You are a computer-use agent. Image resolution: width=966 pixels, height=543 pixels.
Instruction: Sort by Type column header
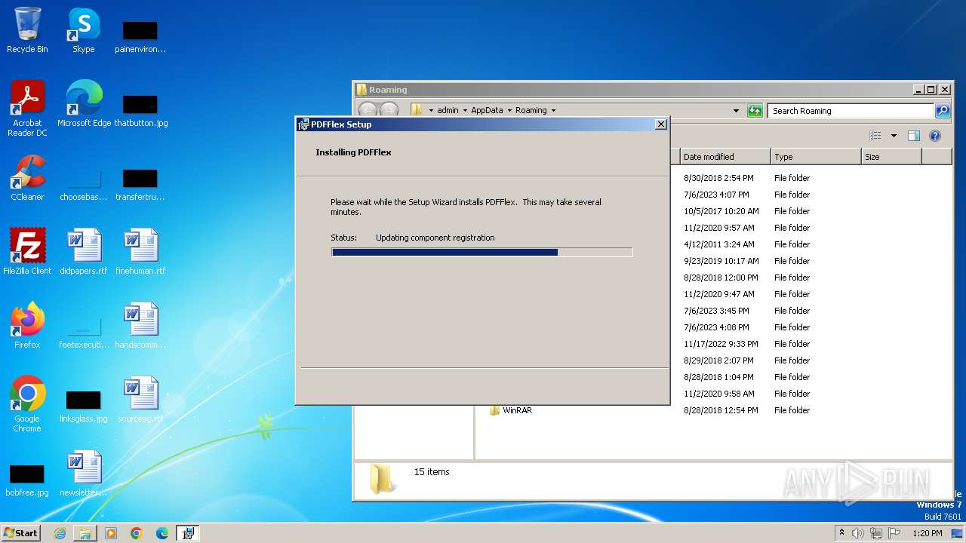pyautogui.click(x=816, y=157)
